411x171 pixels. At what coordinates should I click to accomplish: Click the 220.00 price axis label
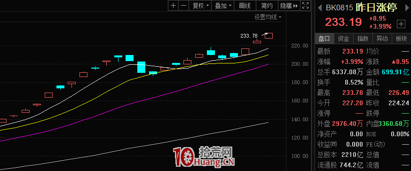click(x=300, y=46)
